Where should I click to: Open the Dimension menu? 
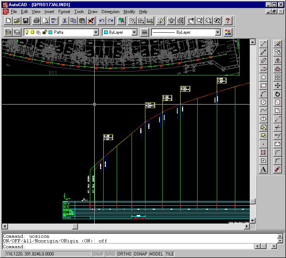(110, 12)
